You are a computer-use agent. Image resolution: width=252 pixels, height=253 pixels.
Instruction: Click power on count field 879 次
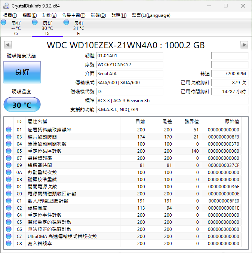point(230,83)
